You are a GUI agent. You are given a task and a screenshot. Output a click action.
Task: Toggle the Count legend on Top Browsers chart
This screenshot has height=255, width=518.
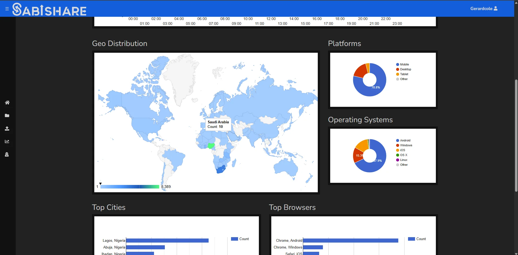click(417, 239)
